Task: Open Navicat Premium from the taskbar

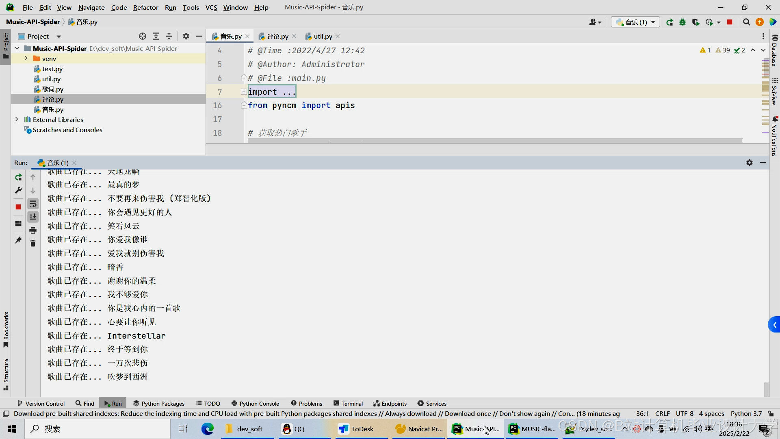Action: click(x=419, y=429)
